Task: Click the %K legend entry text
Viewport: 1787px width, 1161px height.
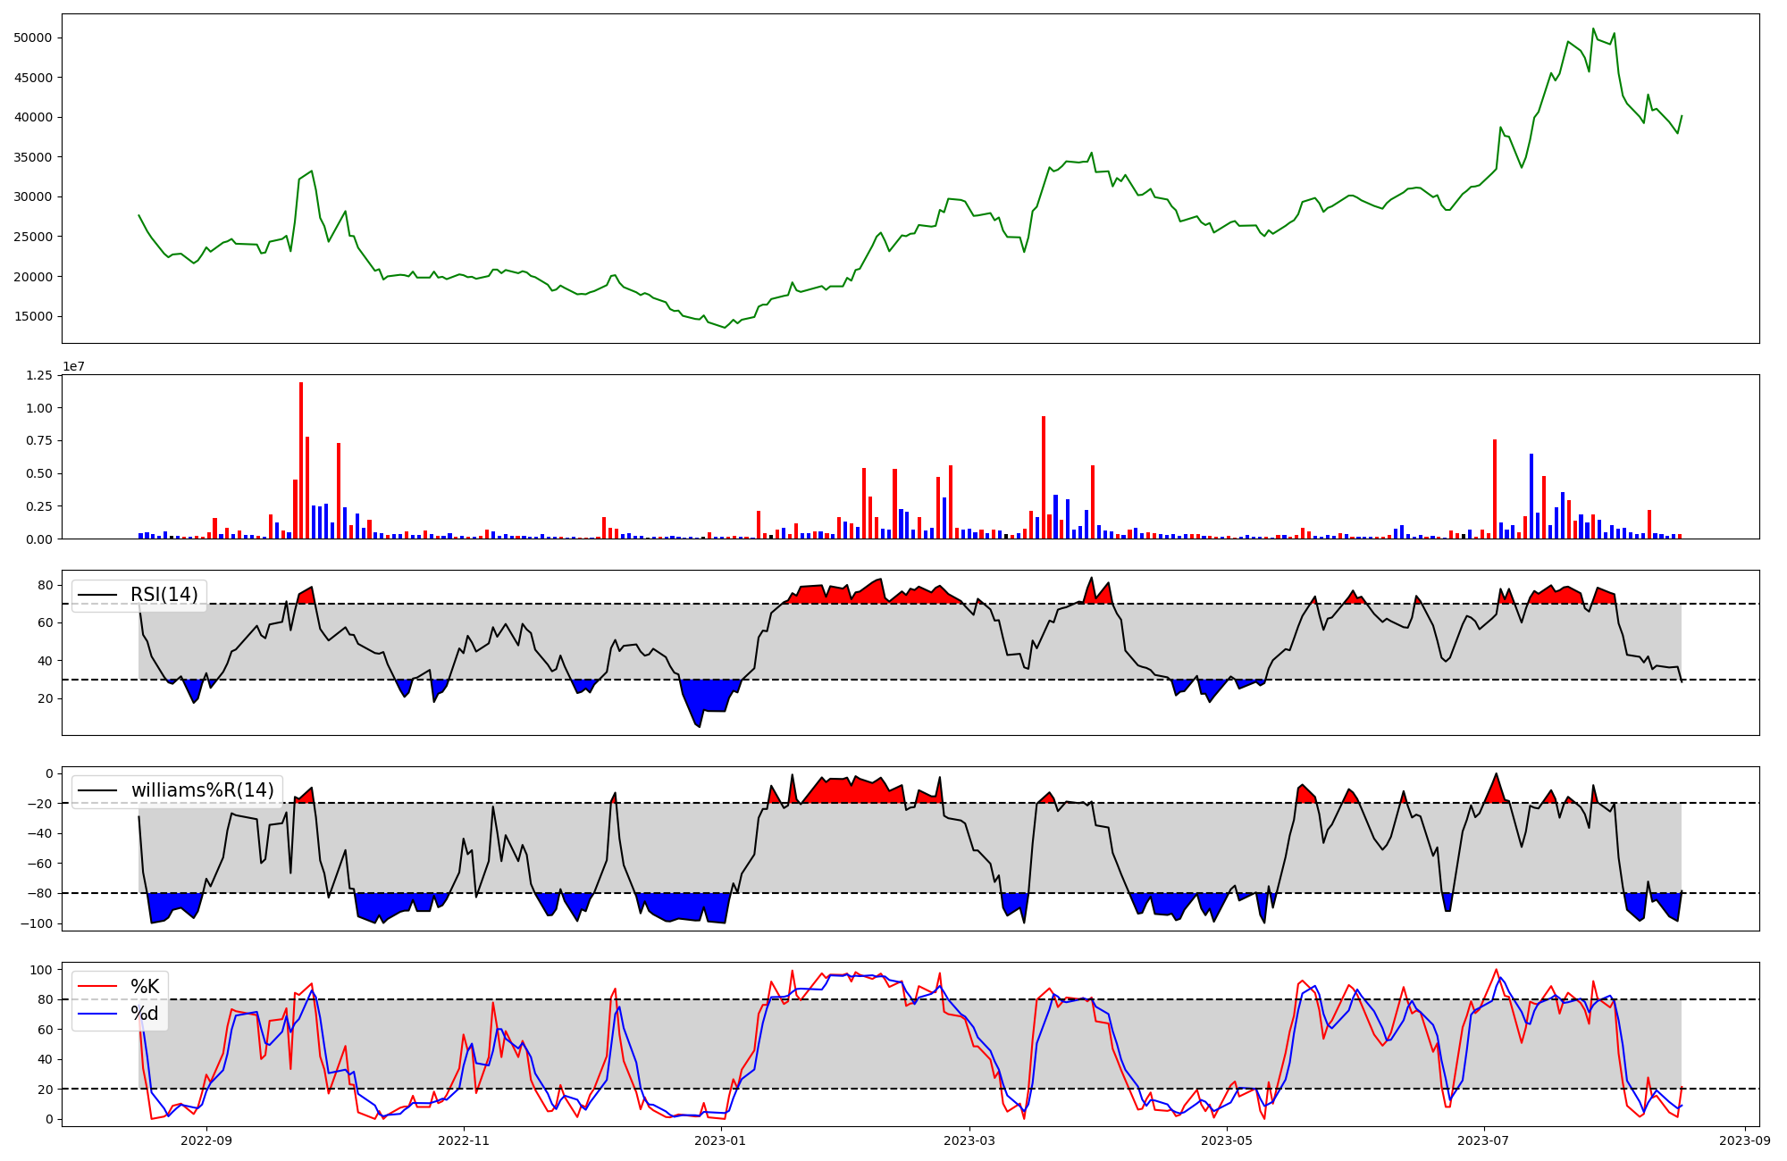Action: click(145, 986)
